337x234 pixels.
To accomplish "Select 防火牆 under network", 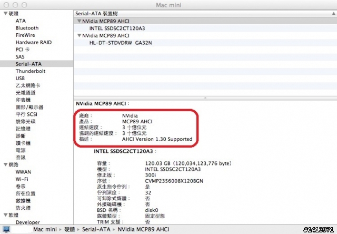I will tap(23, 208).
